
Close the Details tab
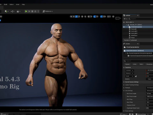pyautogui.click(x=138, y=44)
